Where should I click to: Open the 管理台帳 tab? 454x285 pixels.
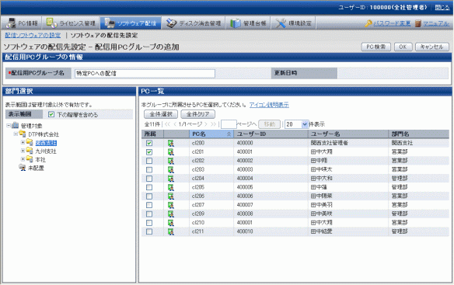[248, 23]
